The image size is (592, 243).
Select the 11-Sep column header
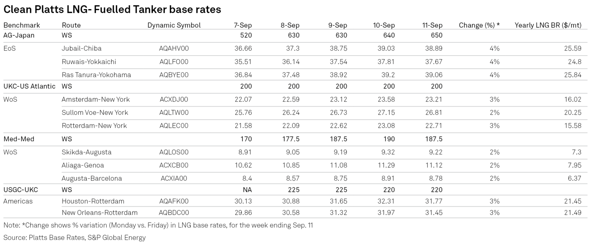tap(432, 25)
